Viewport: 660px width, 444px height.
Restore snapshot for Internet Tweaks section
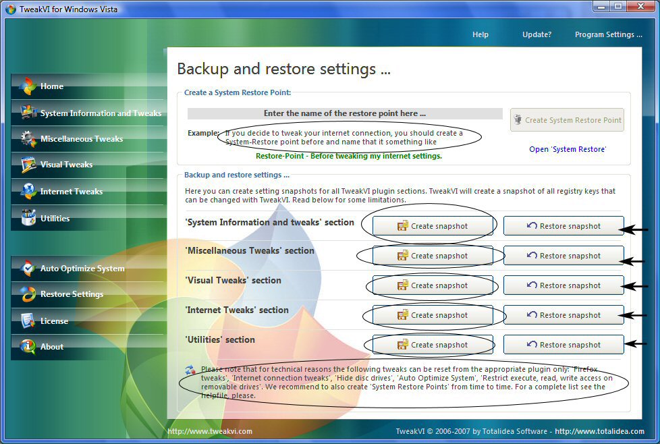click(563, 315)
